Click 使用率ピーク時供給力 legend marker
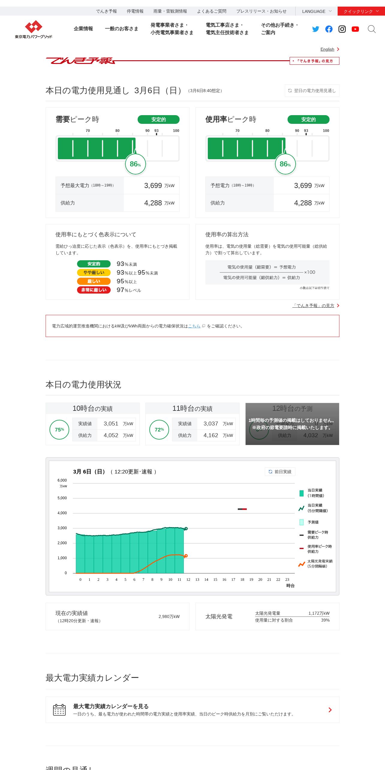Screen dimensions: 385x770 point(302,548)
